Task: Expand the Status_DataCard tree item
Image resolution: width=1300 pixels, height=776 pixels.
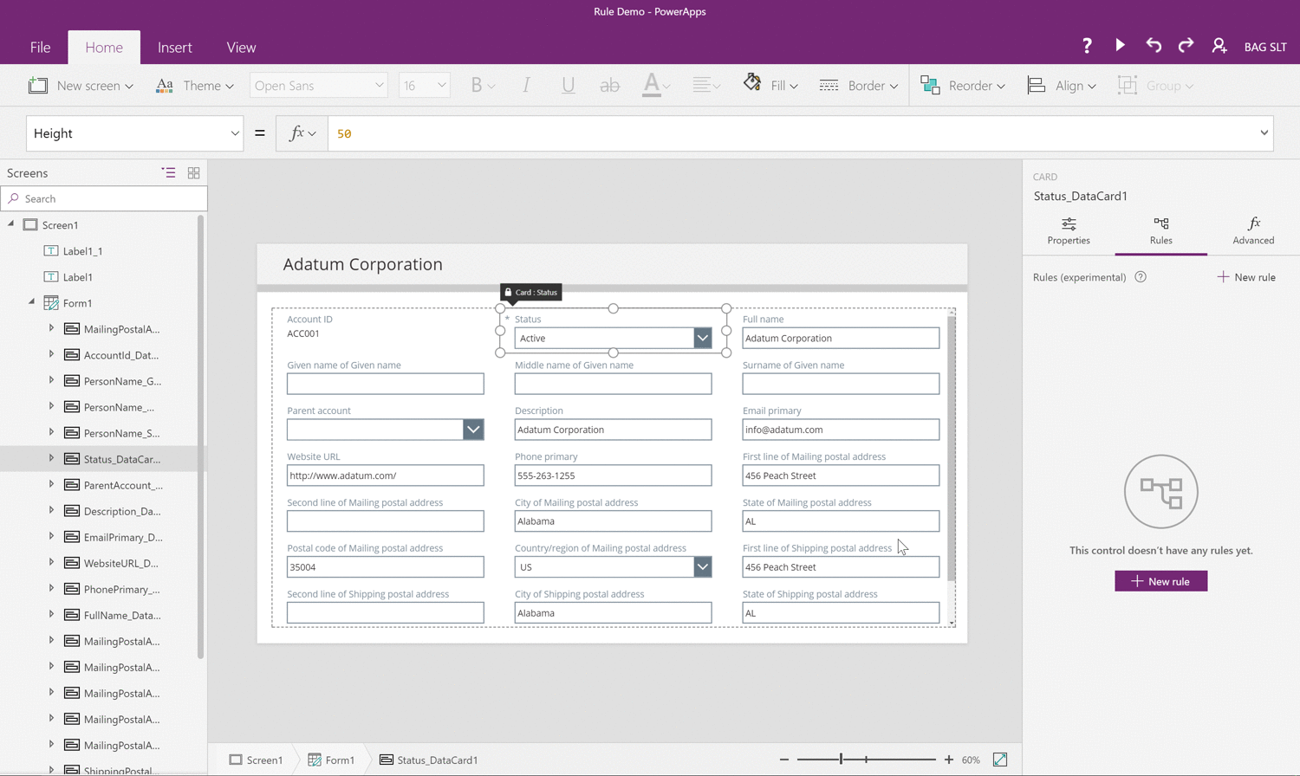Action: (x=51, y=458)
